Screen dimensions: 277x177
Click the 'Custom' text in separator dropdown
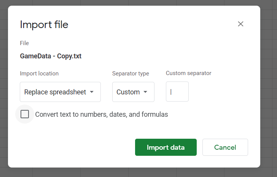tap(128, 92)
